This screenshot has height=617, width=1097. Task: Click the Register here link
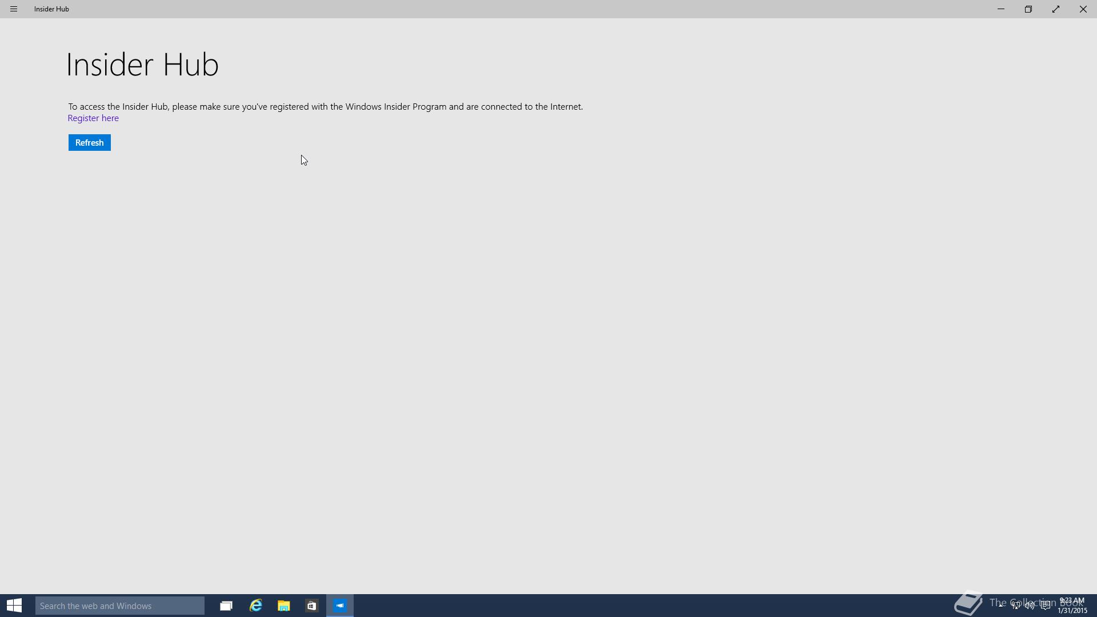click(x=93, y=118)
